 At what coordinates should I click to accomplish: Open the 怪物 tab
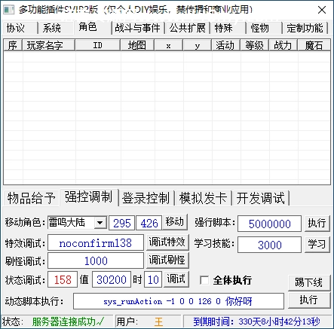tap(264, 28)
